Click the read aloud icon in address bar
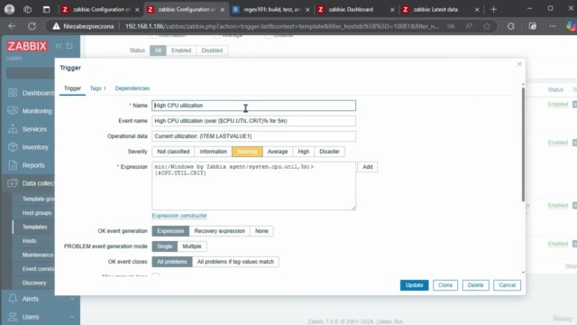The image size is (577, 325). [x=469, y=26]
